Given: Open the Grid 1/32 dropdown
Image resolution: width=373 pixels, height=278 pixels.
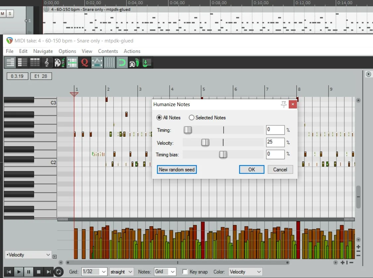Looking at the screenshot, I should click(94, 272).
